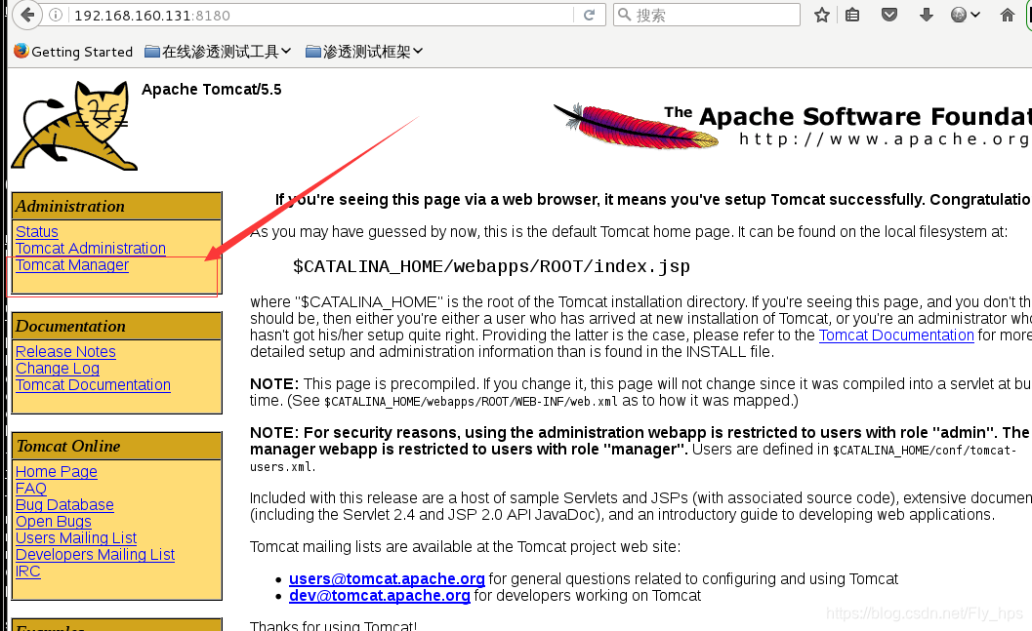Click the address bar URL field
Screen dimensions: 1032x631
coord(322,15)
